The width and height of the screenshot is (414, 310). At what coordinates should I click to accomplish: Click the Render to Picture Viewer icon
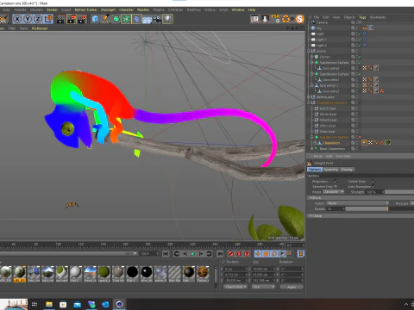tap(72, 19)
